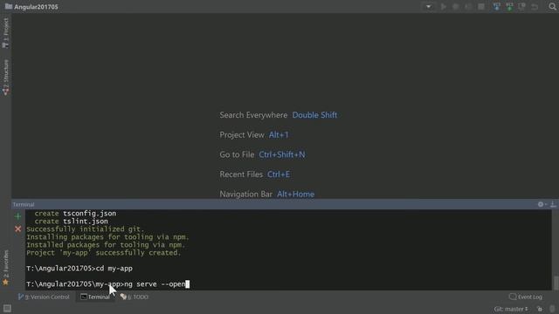Open the 9: Version Control tab
This screenshot has width=559, height=314.
[44, 297]
